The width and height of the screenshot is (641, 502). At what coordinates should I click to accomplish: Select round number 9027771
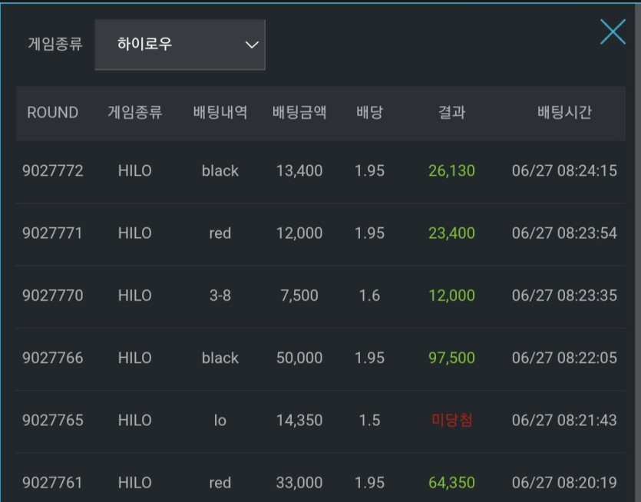point(52,233)
